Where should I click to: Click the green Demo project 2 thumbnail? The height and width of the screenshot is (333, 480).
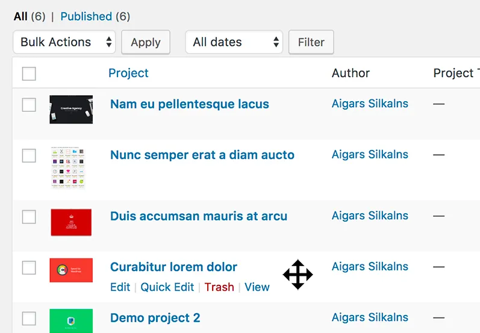pos(71,320)
